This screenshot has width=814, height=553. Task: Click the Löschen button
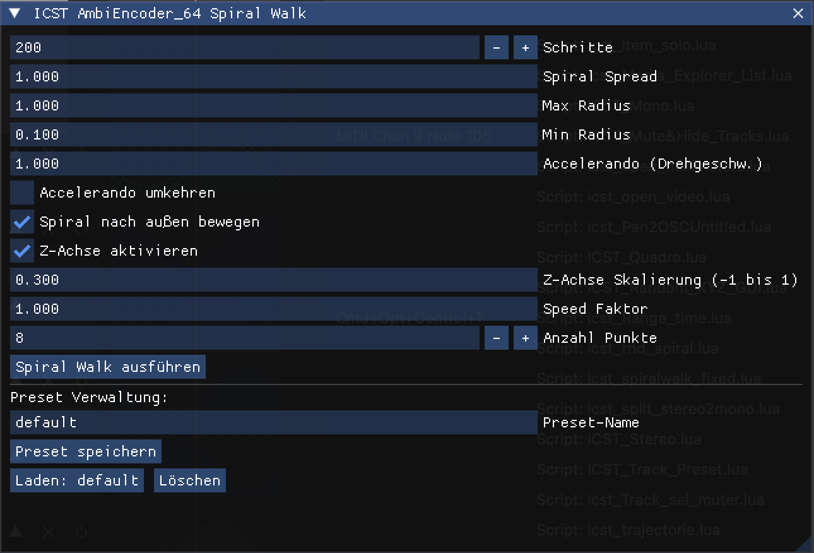click(190, 480)
